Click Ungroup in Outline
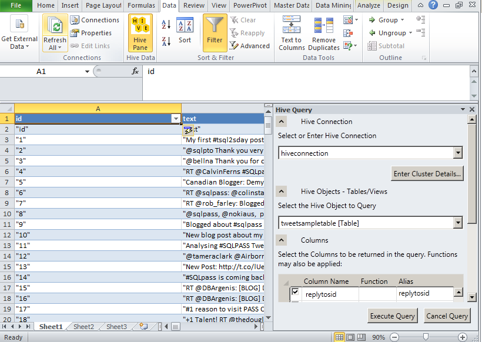Screen dimensions: 482x342 click(390, 33)
